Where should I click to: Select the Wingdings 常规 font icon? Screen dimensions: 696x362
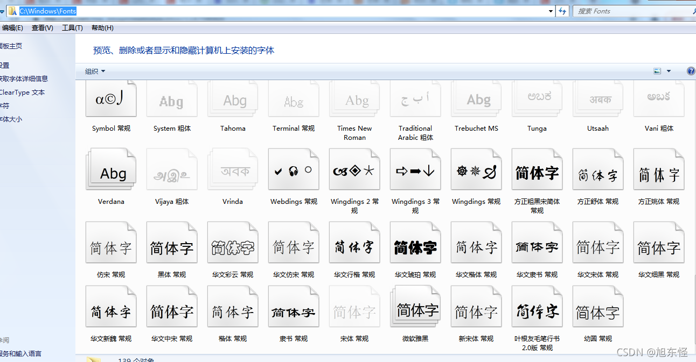point(476,169)
